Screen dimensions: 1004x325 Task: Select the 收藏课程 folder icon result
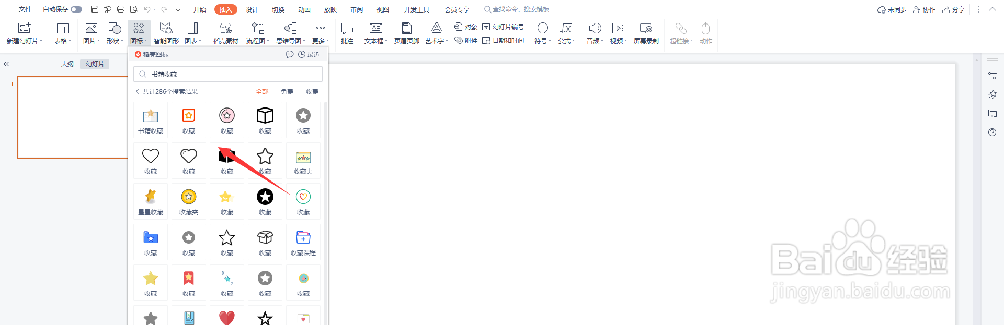coord(303,243)
